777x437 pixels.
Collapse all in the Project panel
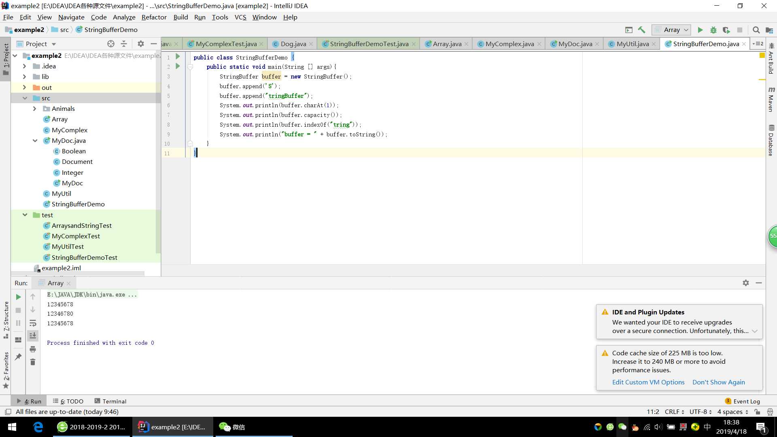tap(124, 44)
